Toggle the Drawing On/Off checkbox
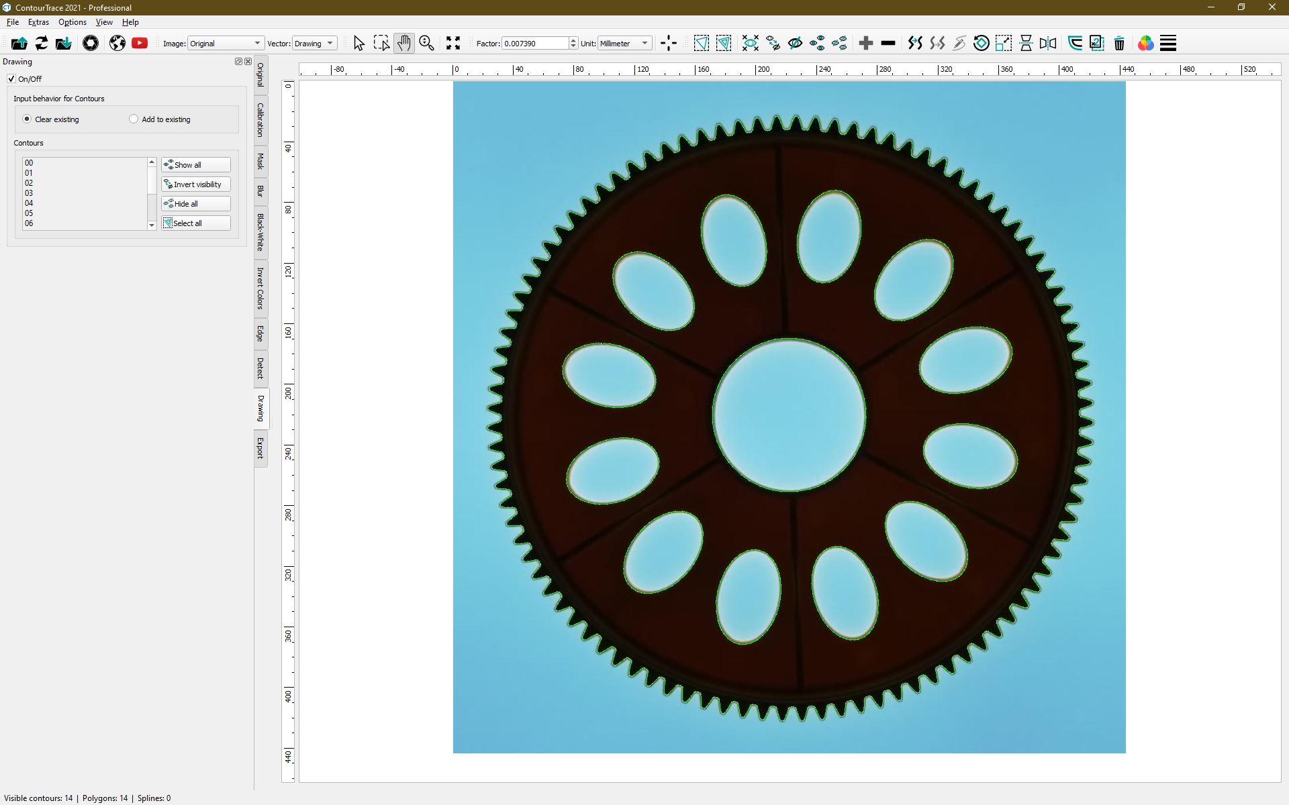This screenshot has width=1289, height=805. [11, 79]
